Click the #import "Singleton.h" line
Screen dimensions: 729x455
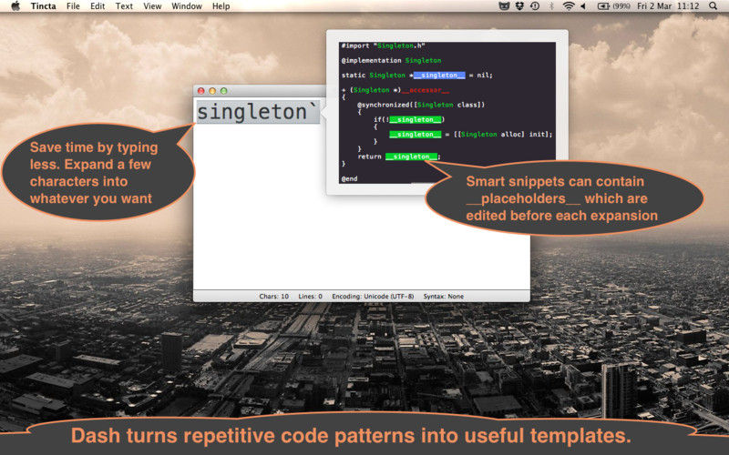(383, 45)
